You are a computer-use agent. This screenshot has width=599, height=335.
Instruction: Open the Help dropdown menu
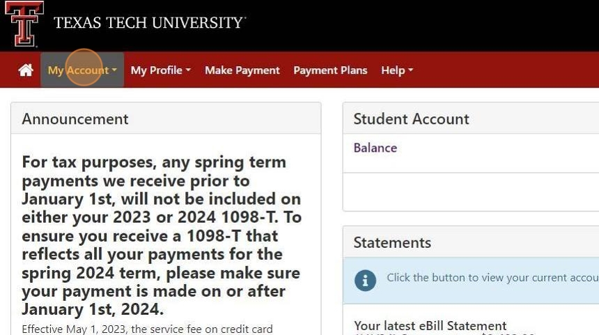[396, 70]
